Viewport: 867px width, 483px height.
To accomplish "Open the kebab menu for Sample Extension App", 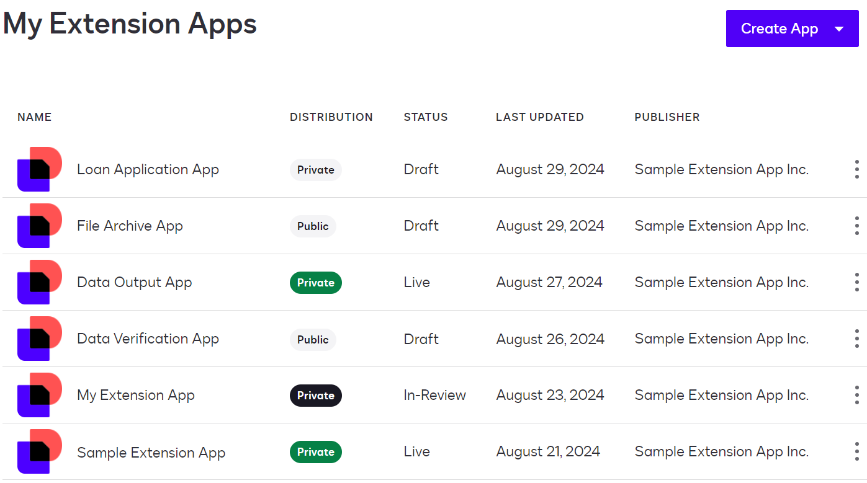I will pyautogui.click(x=856, y=451).
